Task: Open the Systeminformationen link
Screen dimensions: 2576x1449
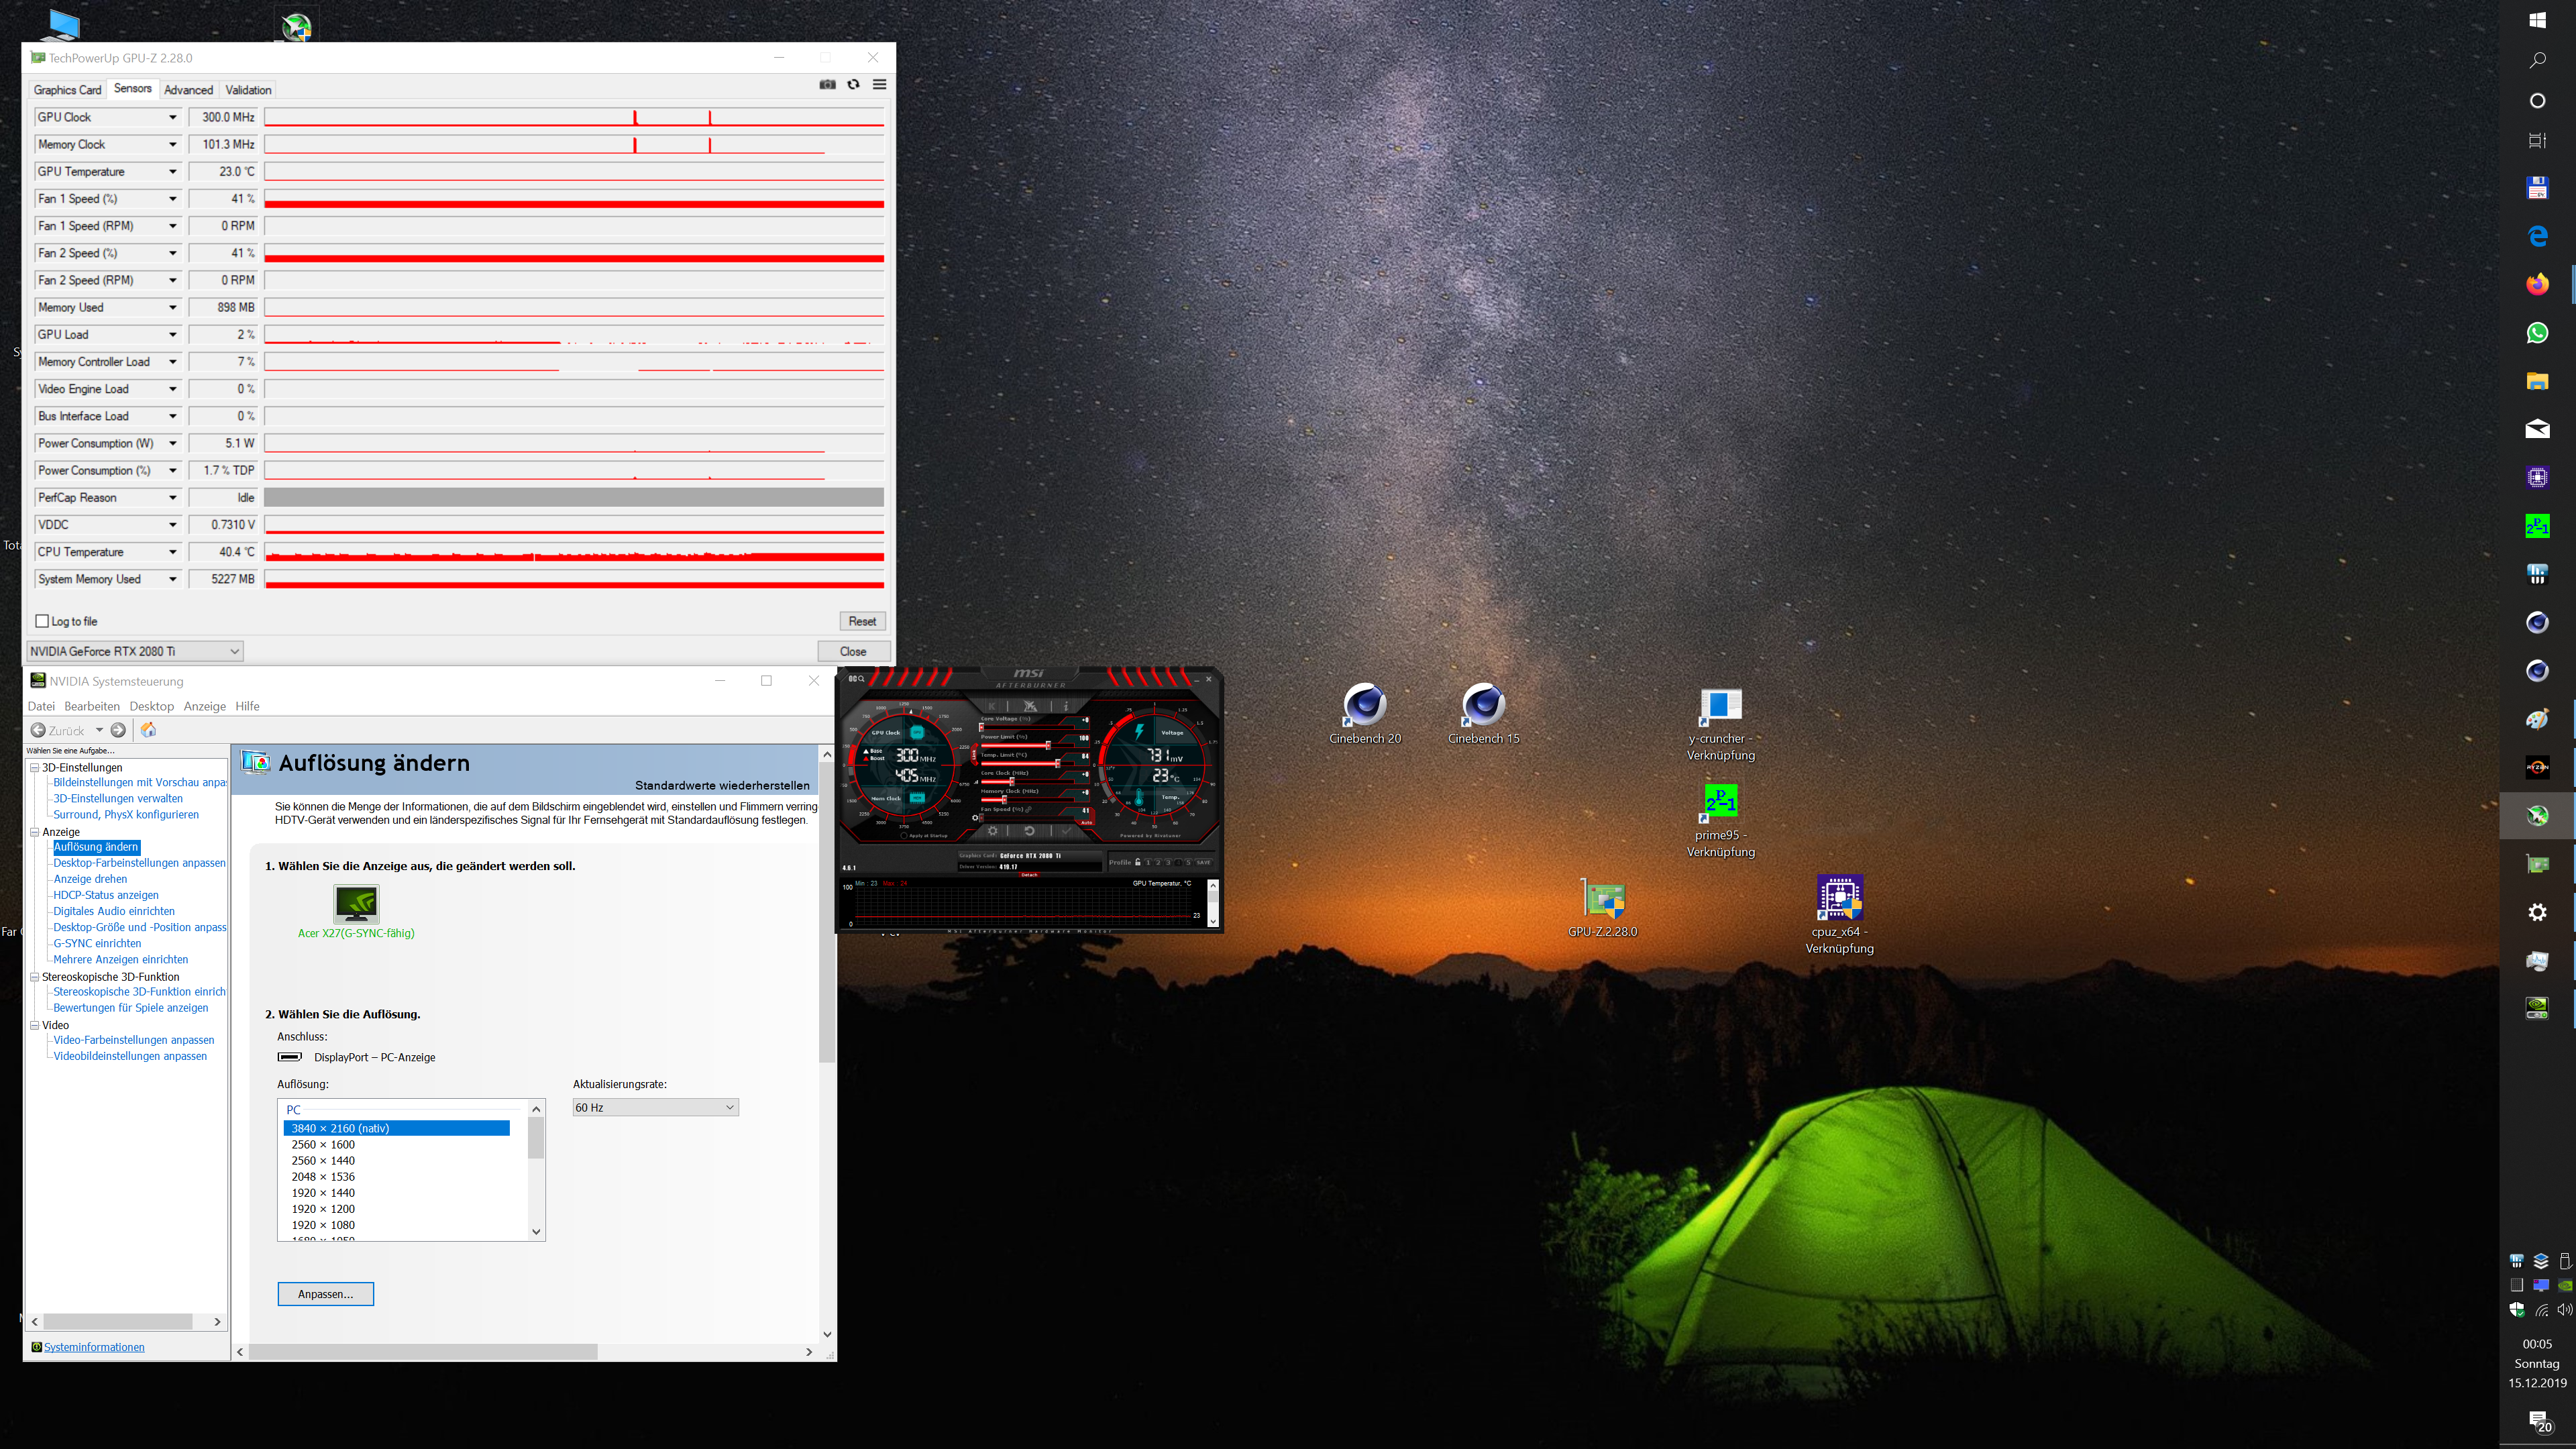Action: (x=94, y=1347)
